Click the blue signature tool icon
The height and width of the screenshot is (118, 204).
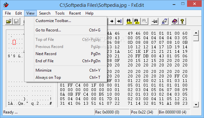(165, 21)
